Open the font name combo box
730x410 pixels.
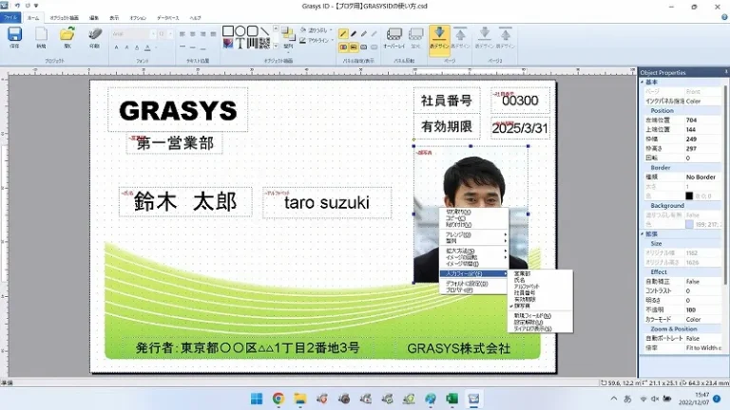[x=134, y=34]
